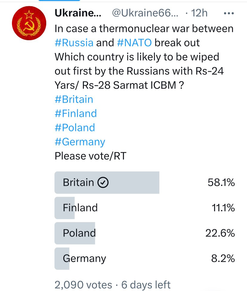Click the 12h timestamp
Image resolution: width=247 pixels, height=291 pixels.
[x=199, y=13]
